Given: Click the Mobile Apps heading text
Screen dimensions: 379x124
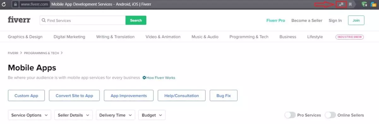Looking at the screenshot, I should [32, 67].
